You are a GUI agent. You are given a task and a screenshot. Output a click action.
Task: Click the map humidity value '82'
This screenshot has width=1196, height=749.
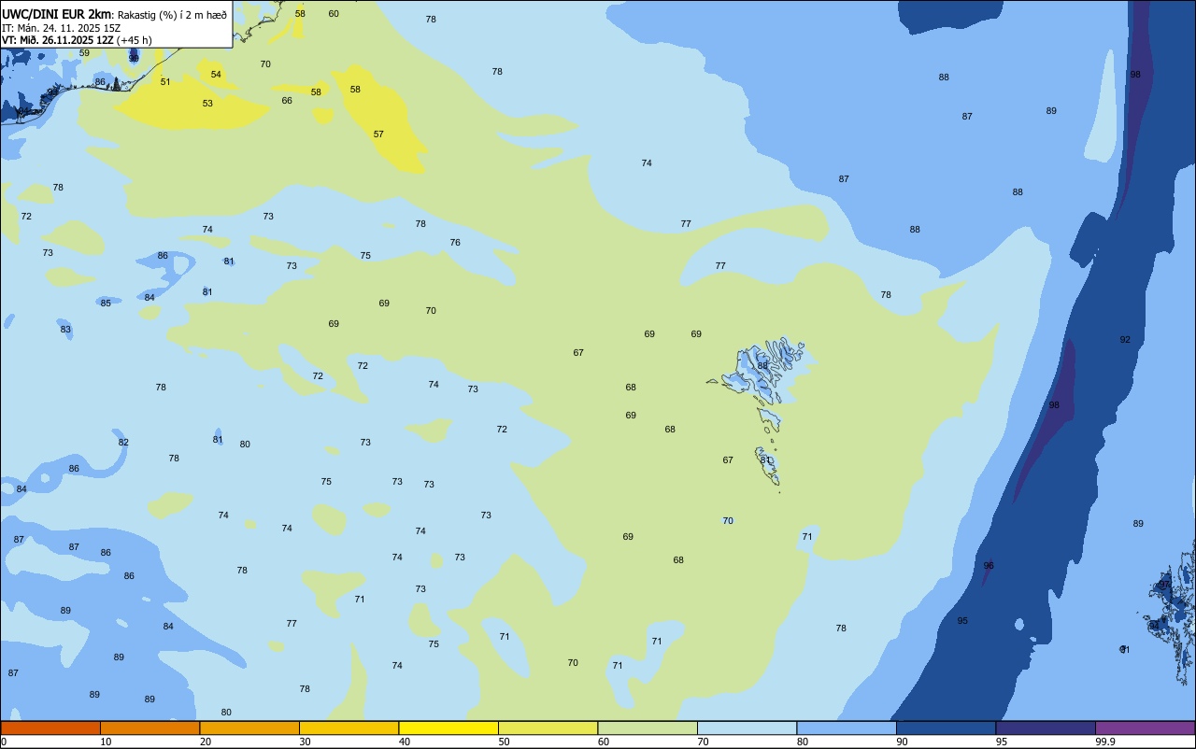[123, 443]
